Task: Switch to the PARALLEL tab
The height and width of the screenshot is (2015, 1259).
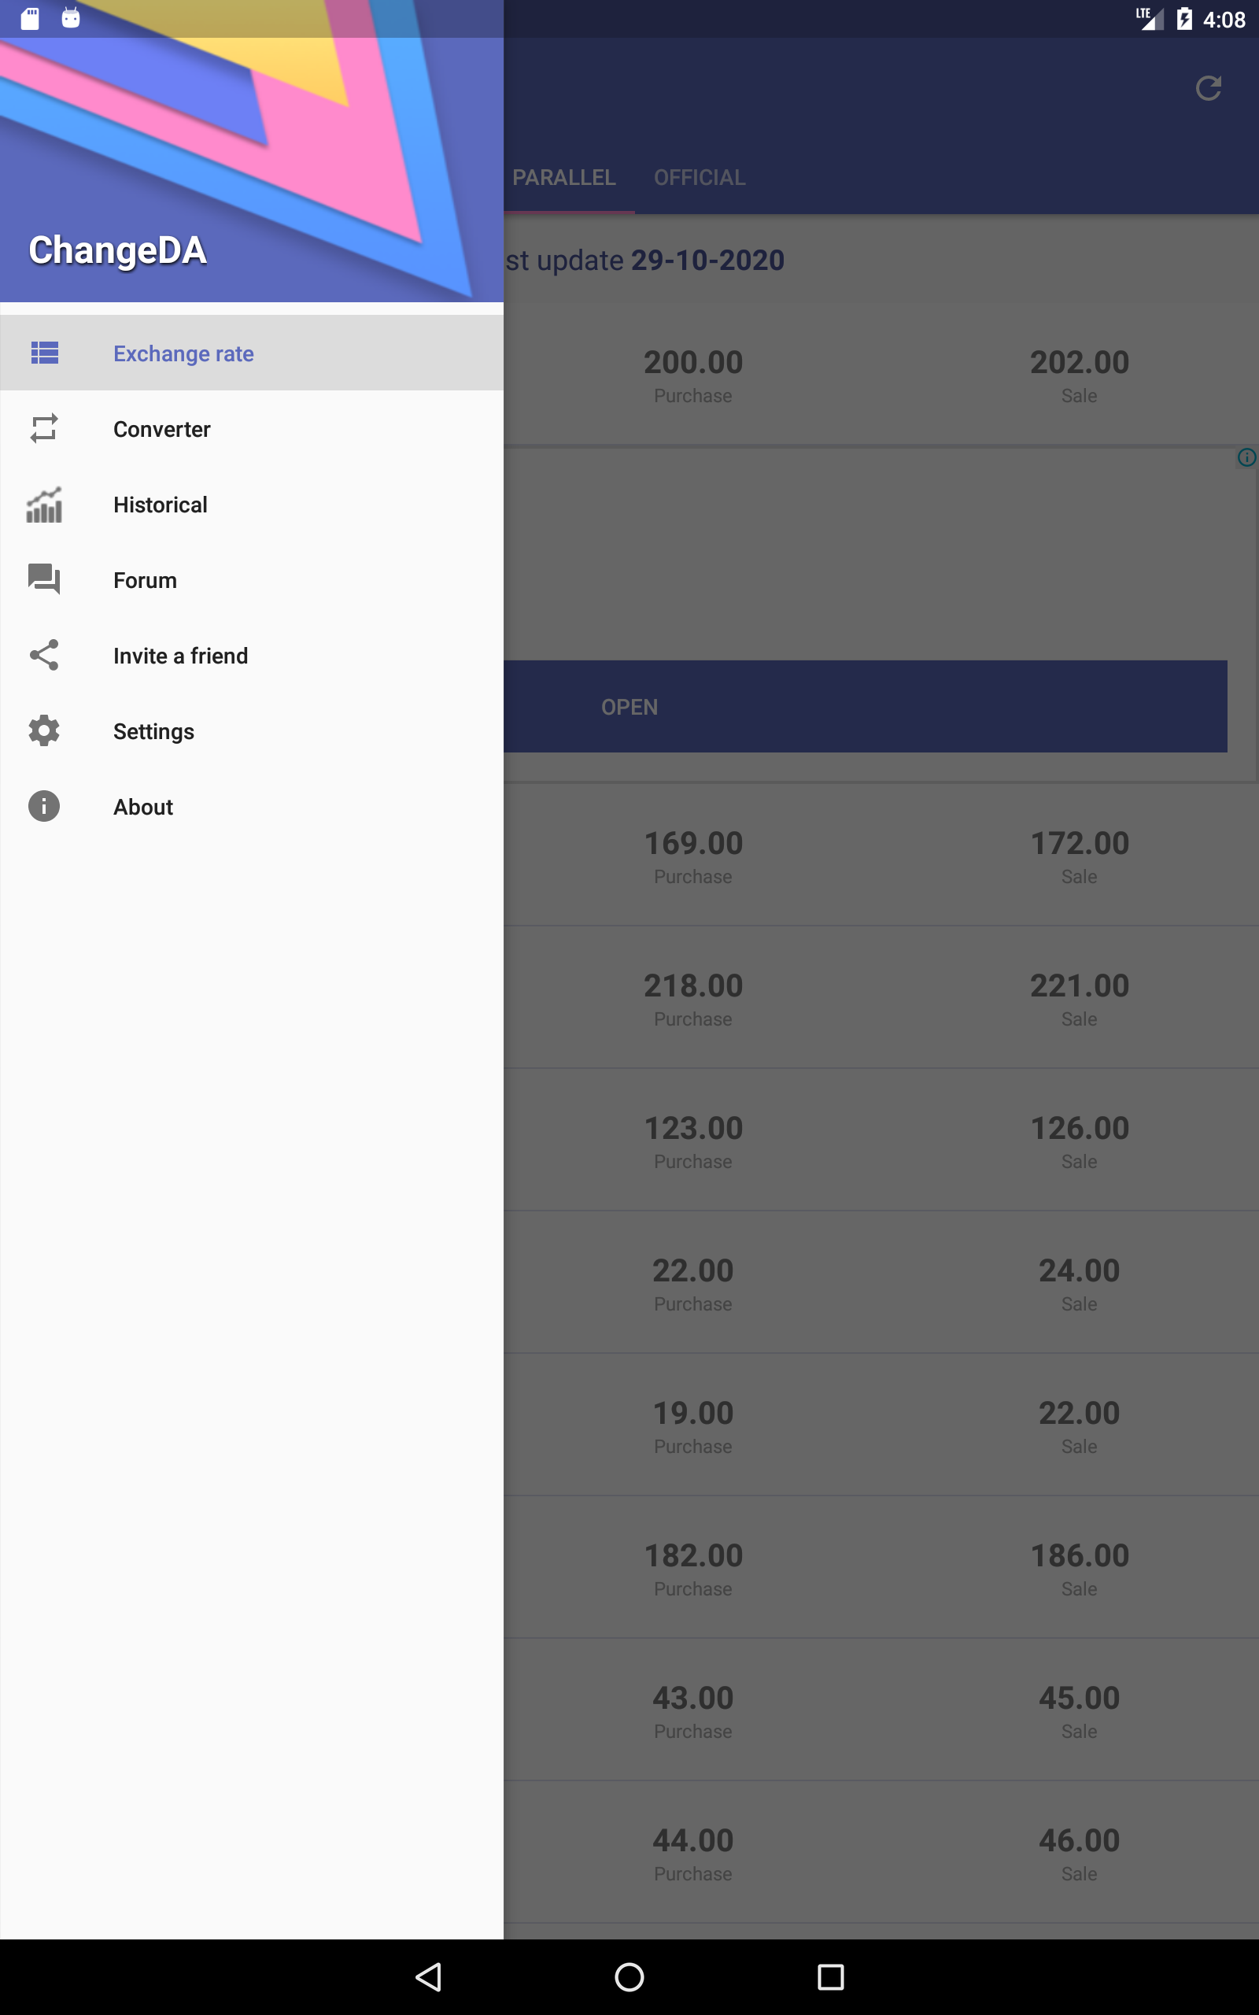Action: click(x=563, y=177)
